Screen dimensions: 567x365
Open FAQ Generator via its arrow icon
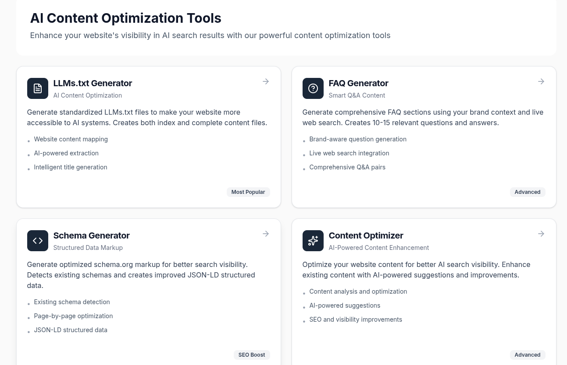[x=541, y=81]
